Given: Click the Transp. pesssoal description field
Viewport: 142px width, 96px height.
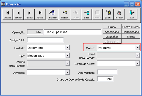Looking at the screenshot, I should tap(72, 32).
